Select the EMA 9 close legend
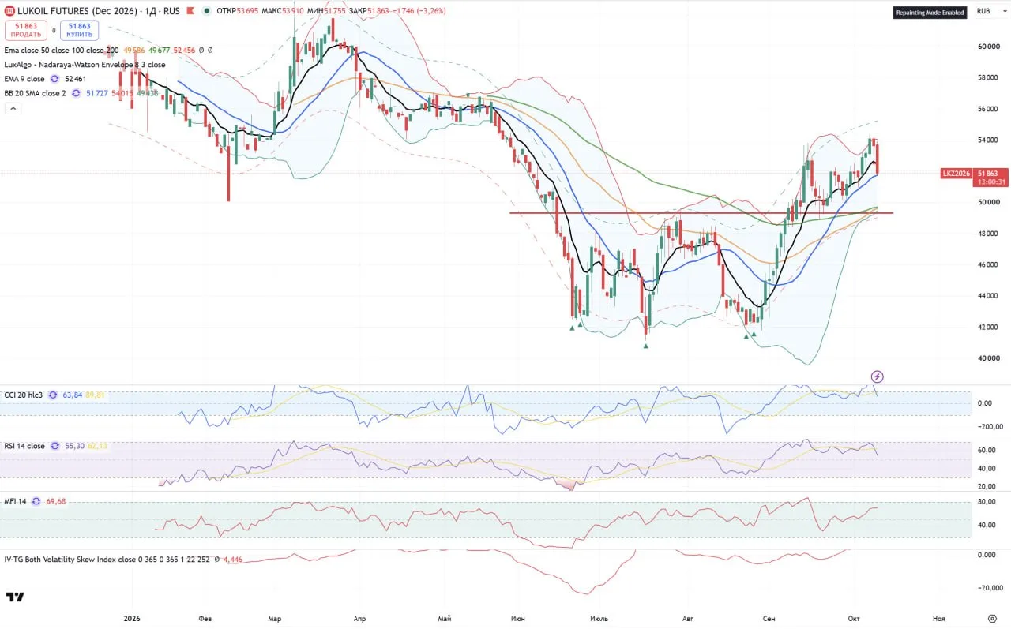 [24, 79]
